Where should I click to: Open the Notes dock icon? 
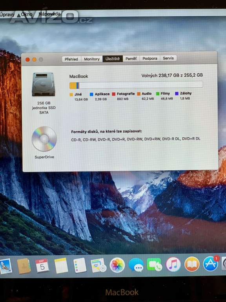(61, 265)
